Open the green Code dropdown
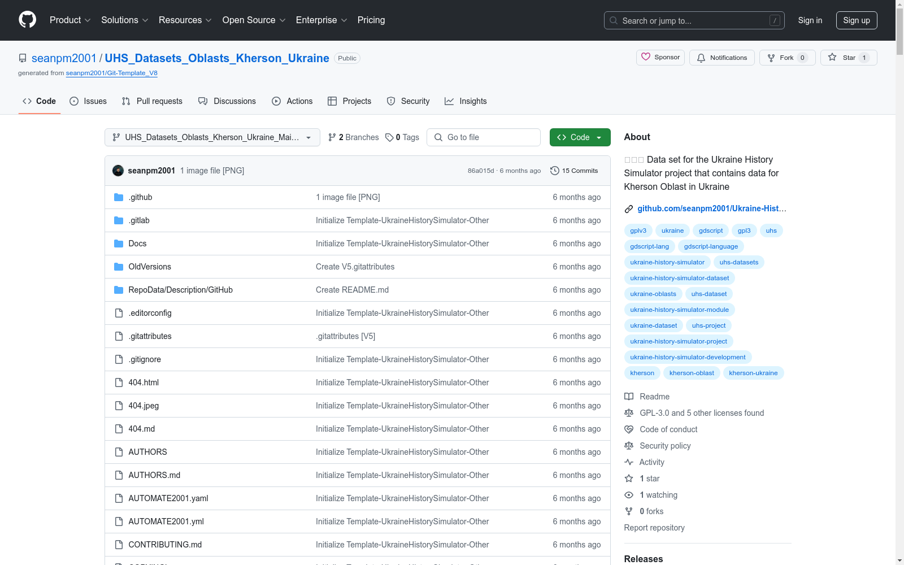Screen dimensions: 904x565 pyautogui.click(x=580, y=137)
